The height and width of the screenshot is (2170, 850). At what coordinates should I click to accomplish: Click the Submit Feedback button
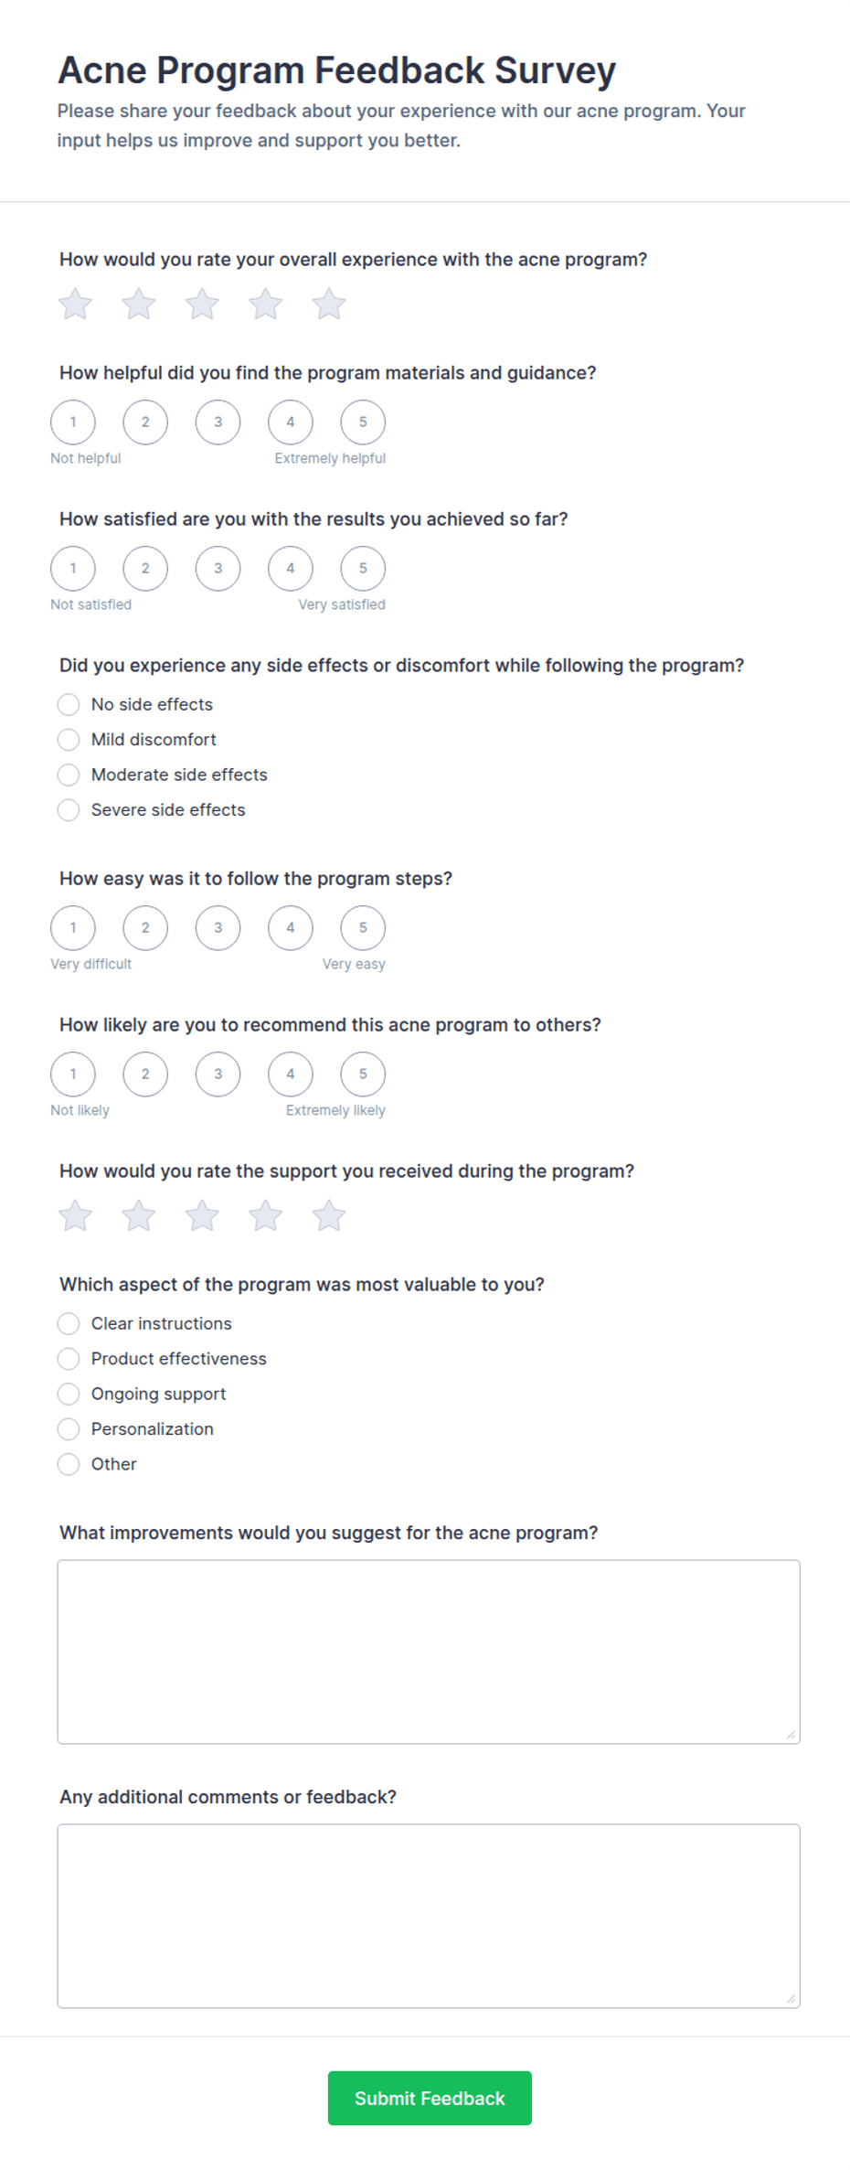430,2098
